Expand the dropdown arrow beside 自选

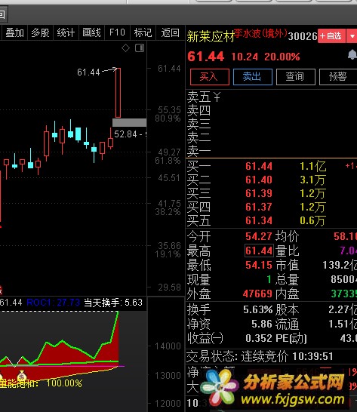coord(352,36)
